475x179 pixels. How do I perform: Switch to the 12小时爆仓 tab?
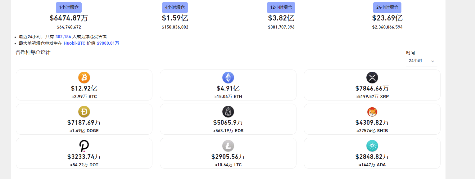point(281,7)
